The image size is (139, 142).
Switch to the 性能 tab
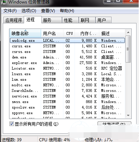pos(70,20)
